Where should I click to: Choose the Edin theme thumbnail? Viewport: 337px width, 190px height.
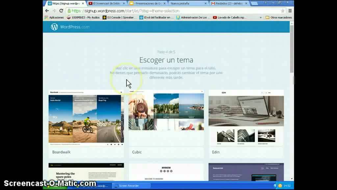[246, 118]
